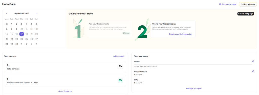Select September 27 in calendar
The width and height of the screenshot is (259, 95).
point(36,39)
